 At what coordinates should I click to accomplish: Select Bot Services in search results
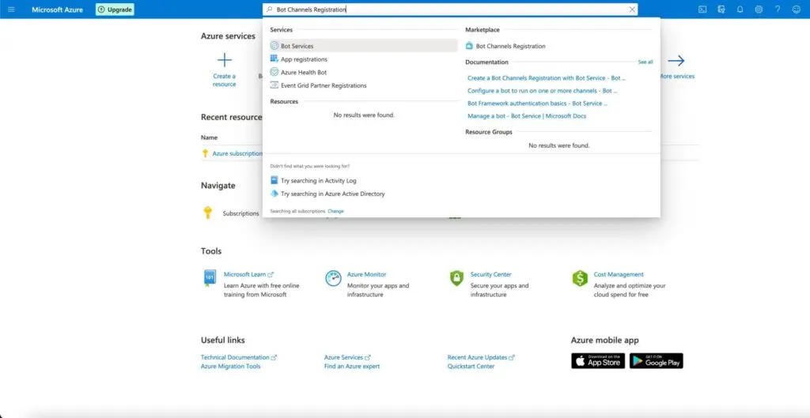point(363,46)
